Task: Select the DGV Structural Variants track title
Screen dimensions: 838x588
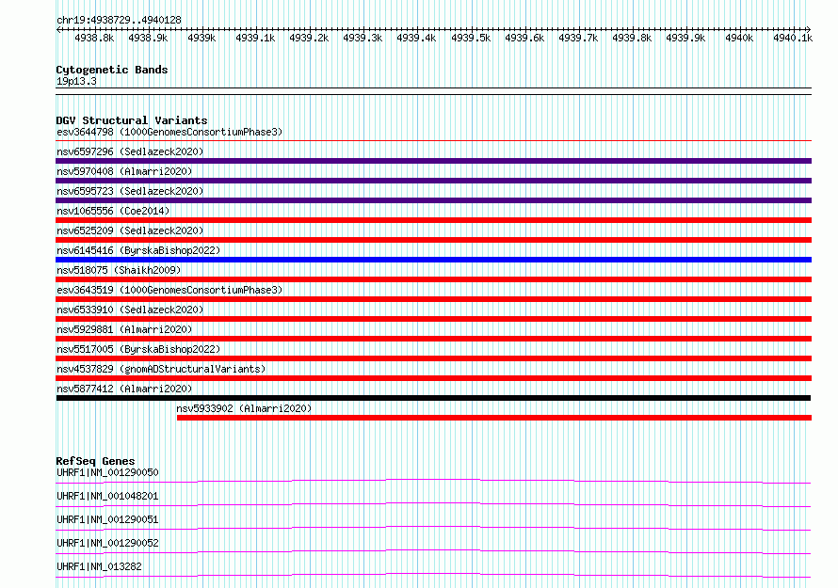Action: (x=132, y=120)
